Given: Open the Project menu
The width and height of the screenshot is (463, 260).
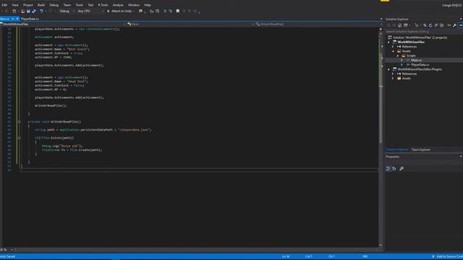Looking at the screenshot, I should click(28, 5).
